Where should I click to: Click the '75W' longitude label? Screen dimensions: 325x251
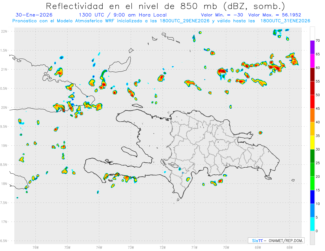coord(67,247)
